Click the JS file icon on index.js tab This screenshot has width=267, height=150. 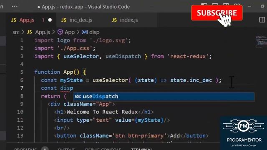click(x=114, y=20)
